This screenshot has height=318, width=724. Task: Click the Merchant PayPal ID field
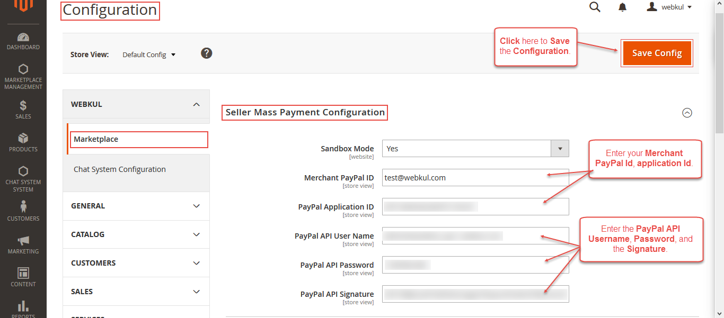pos(475,178)
